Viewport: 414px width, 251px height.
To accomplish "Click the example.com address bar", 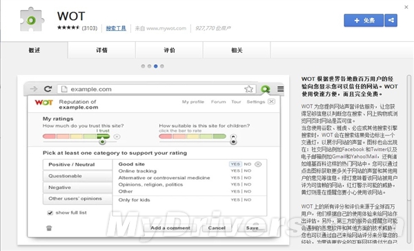I will 157,89.
